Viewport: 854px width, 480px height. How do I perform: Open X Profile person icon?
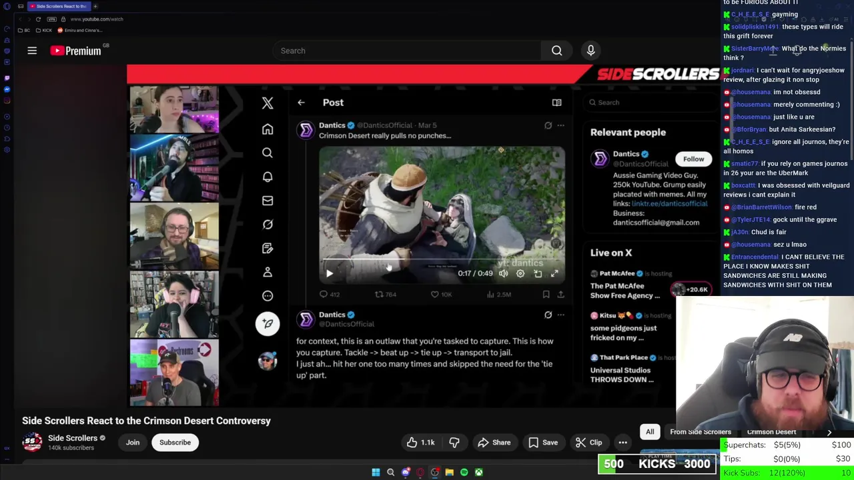[268, 272]
